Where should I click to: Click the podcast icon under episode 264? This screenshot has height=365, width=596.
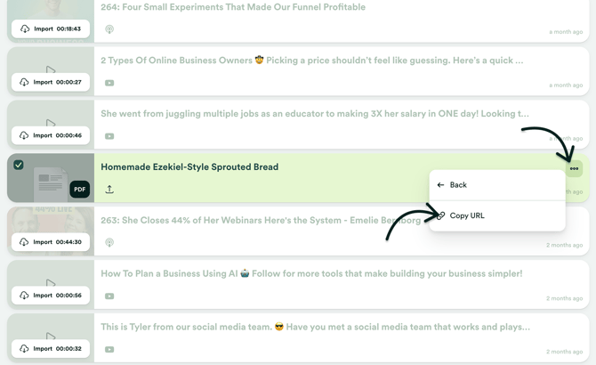[109, 29]
